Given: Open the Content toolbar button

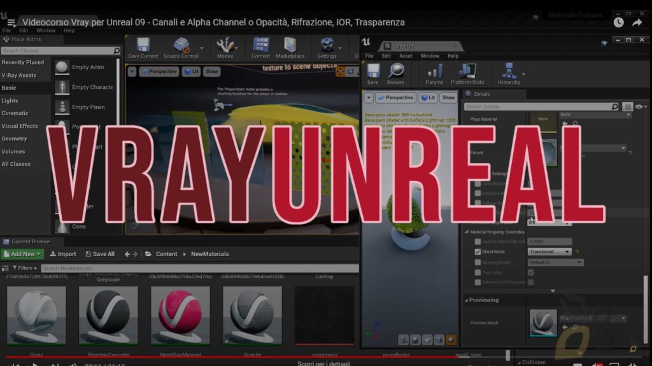Looking at the screenshot, I should [x=260, y=48].
